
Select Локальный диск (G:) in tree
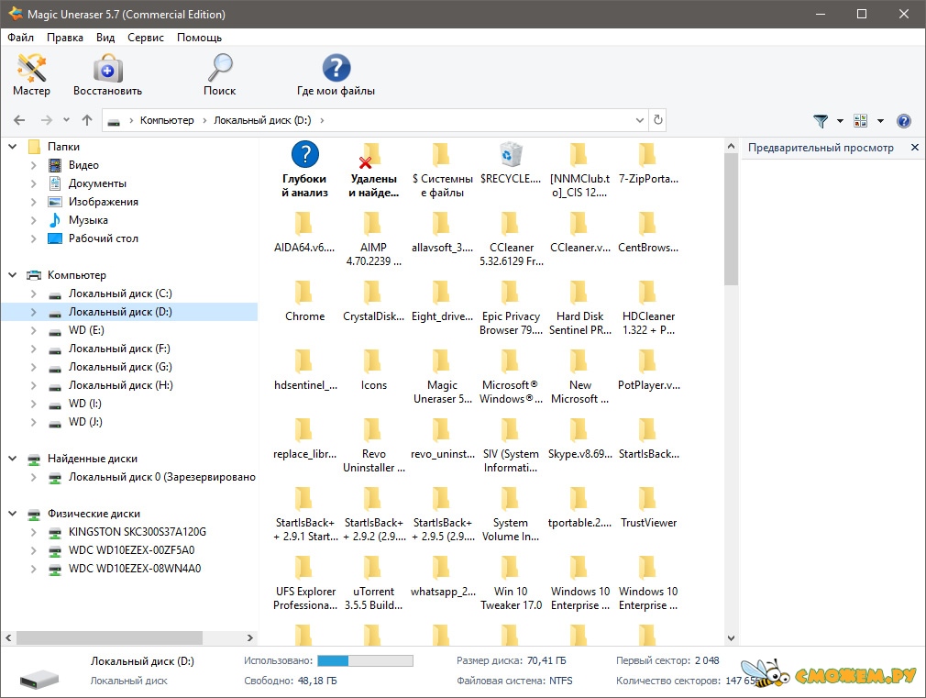(120, 367)
